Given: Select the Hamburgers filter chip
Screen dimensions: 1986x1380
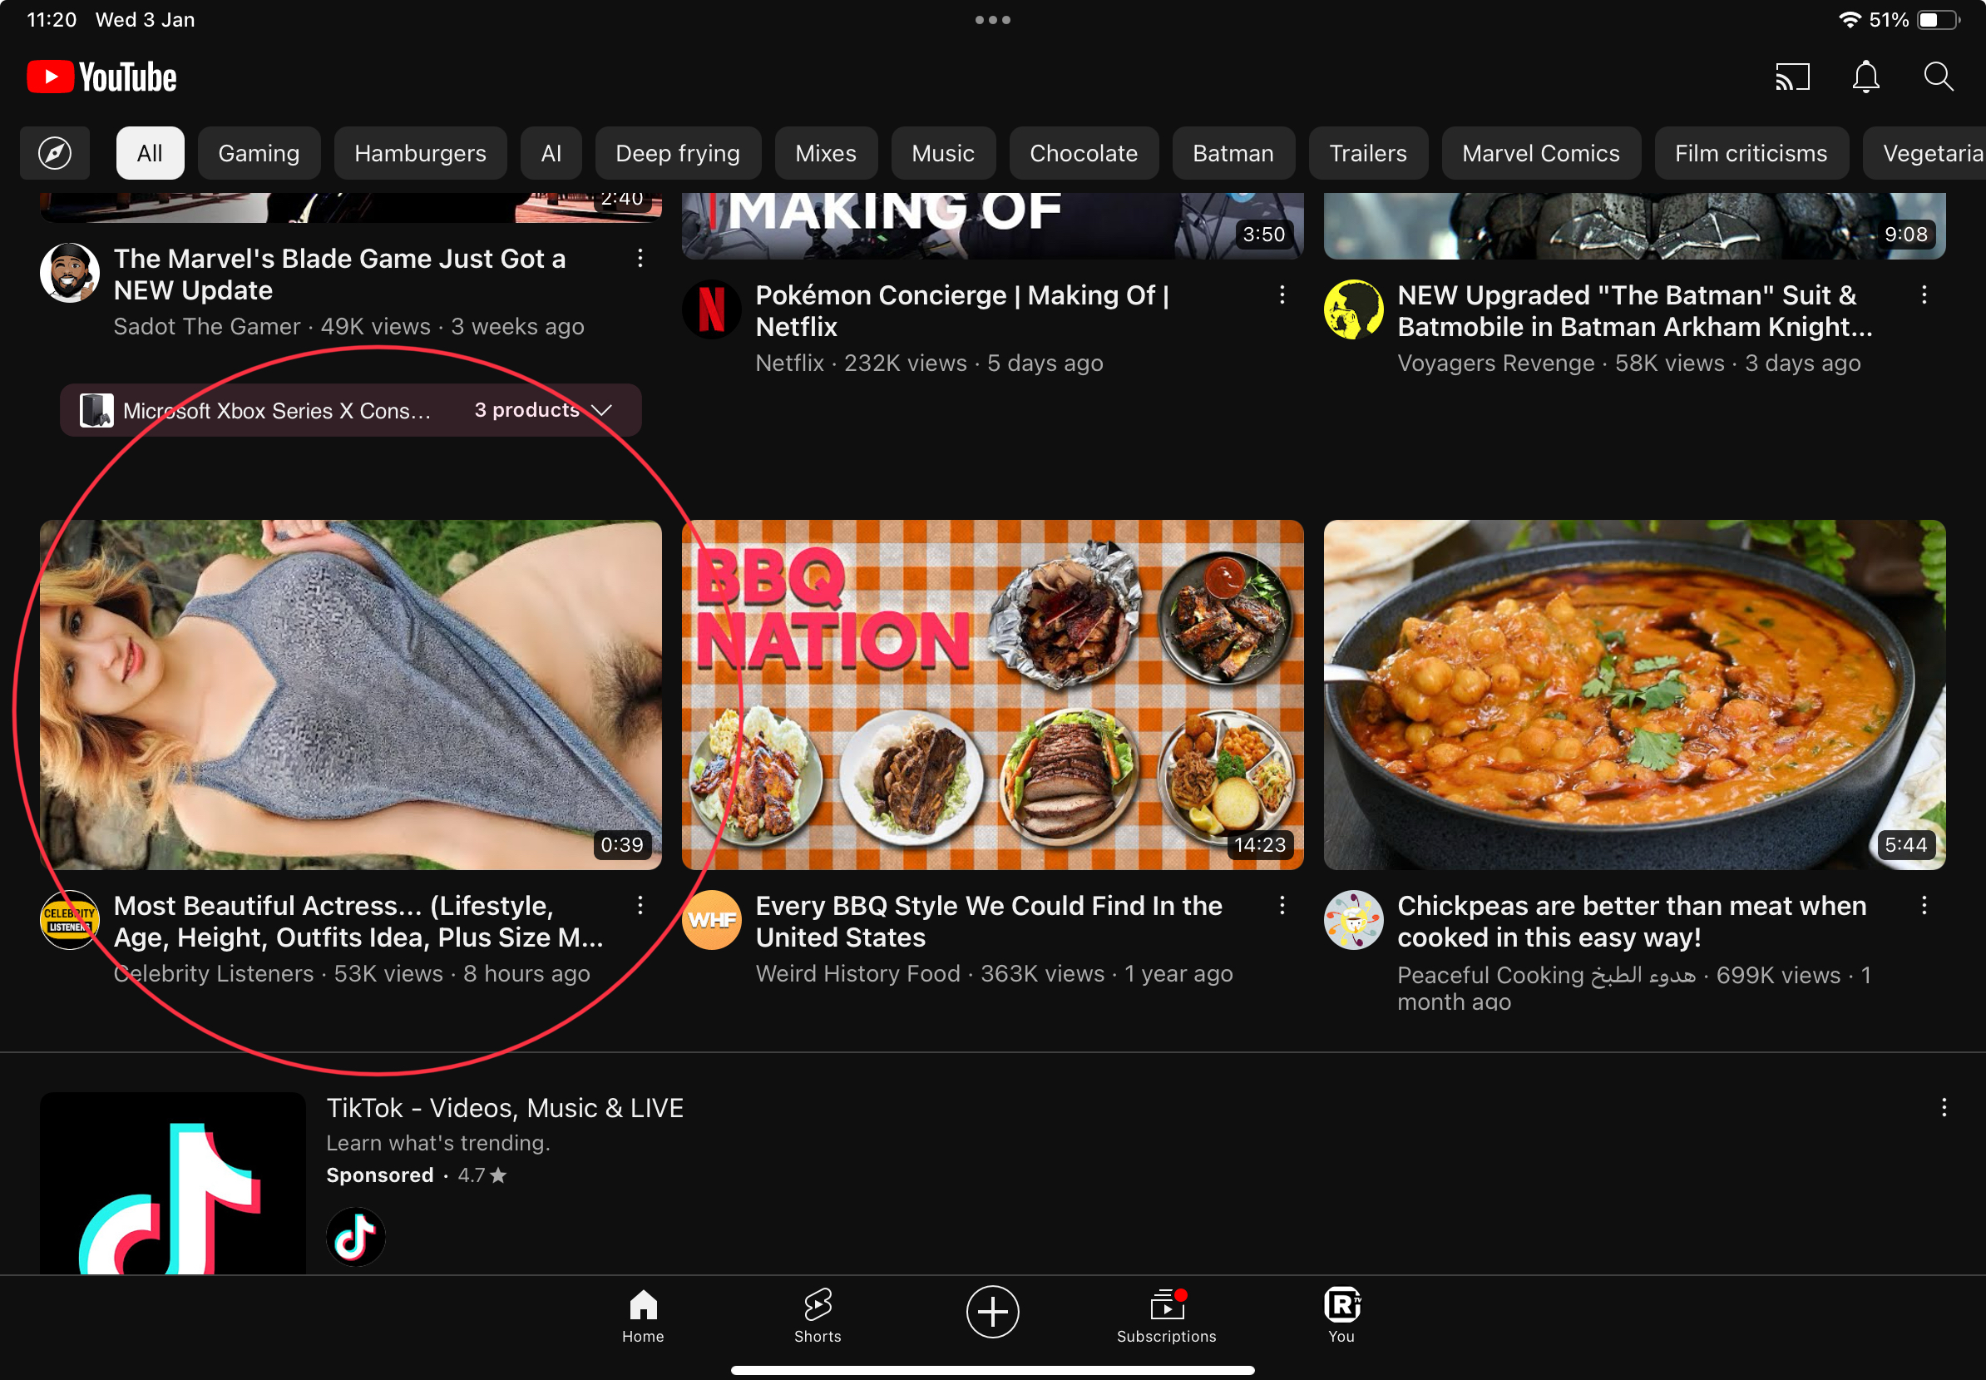Looking at the screenshot, I should [x=420, y=154].
